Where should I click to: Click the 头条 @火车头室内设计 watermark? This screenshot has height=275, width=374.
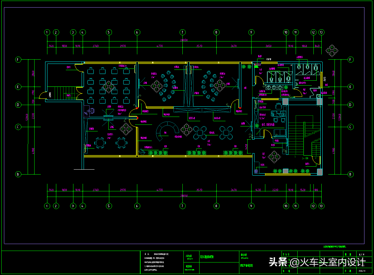317,262
